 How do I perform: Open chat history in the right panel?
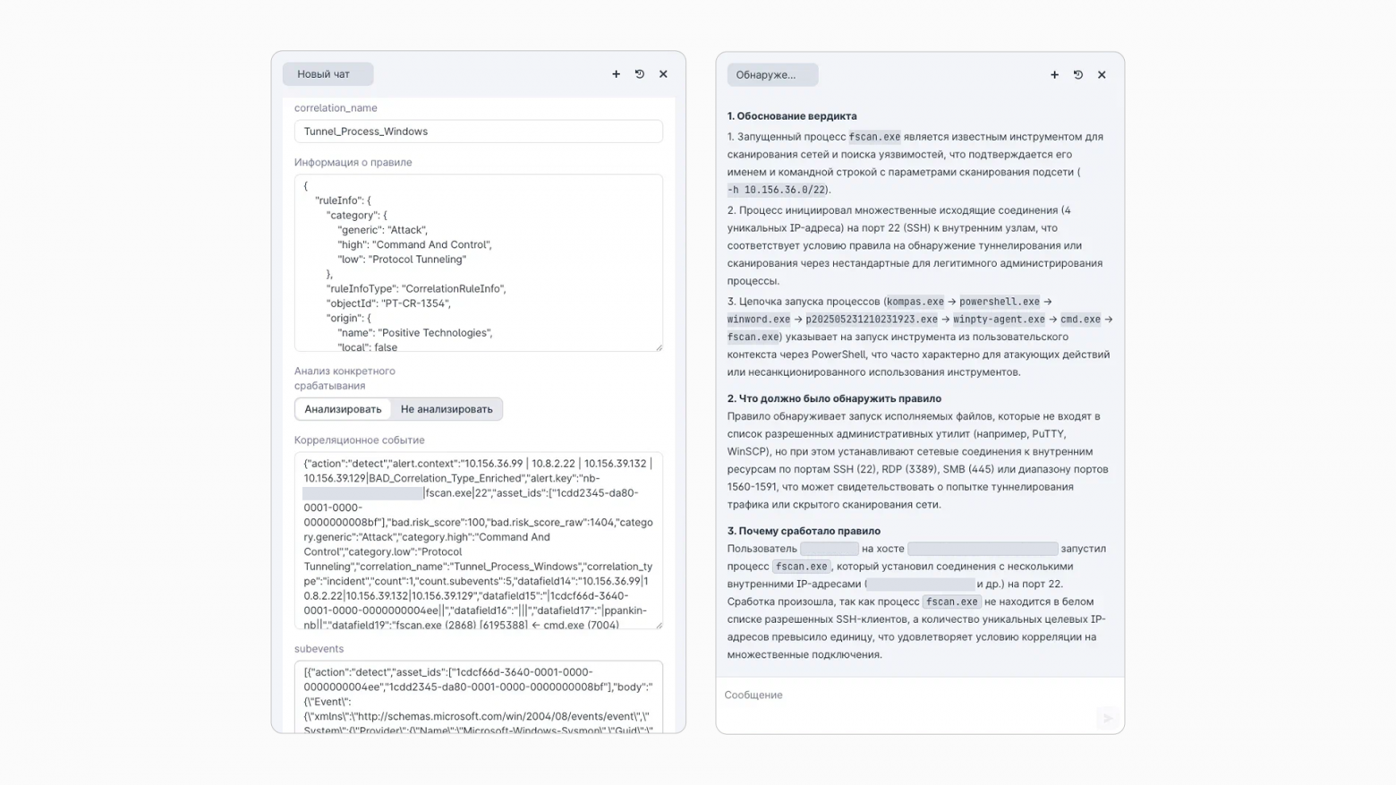pos(1078,75)
